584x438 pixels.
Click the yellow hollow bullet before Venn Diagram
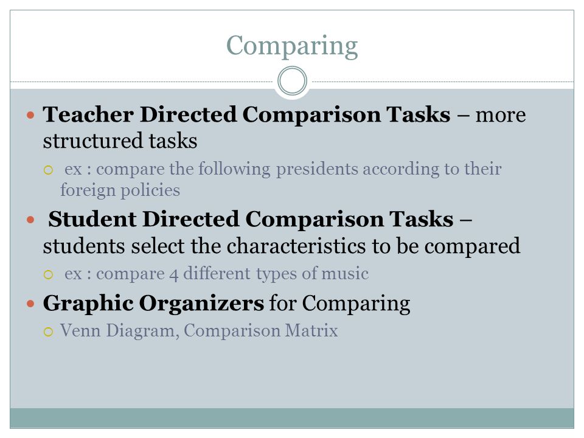pyautogui.click(x=49, y=332)
